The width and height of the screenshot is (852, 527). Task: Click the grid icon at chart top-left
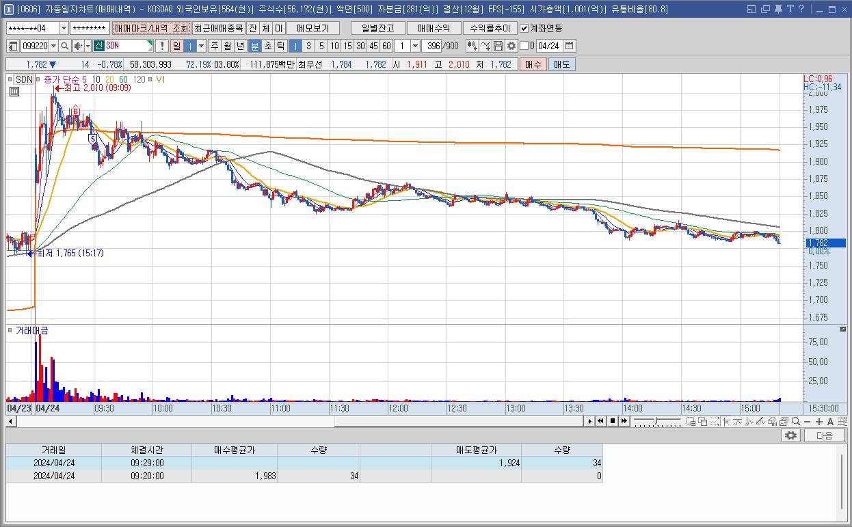[x=14, y=92]
